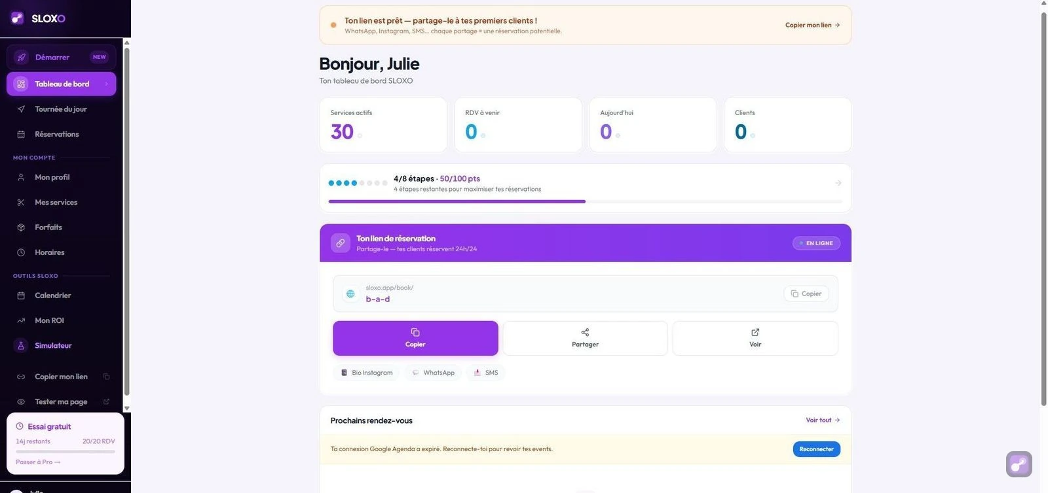The height and width of the screenshot is (493, 1048).
Task: Click the sidebar scroll down arrow
Action: click(127, 408)
